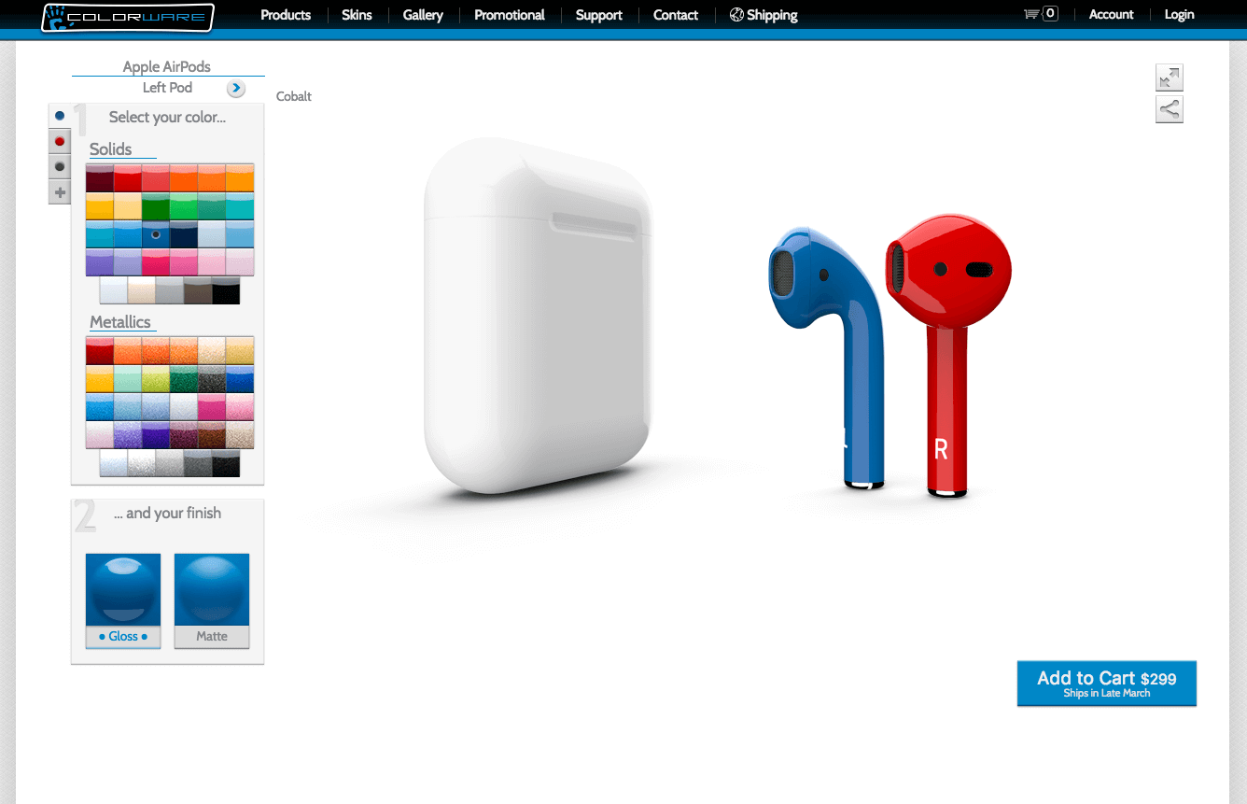Pick the solid white swatch
The height and width of the screenshot is (804, 1247).
tap(114, 290)
